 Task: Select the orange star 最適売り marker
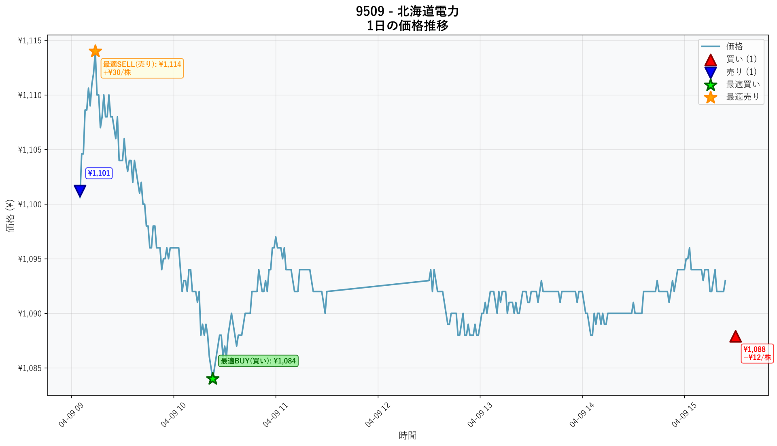(x=96, y=51)
